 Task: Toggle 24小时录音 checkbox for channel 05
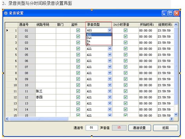click(x=126, y=55)
